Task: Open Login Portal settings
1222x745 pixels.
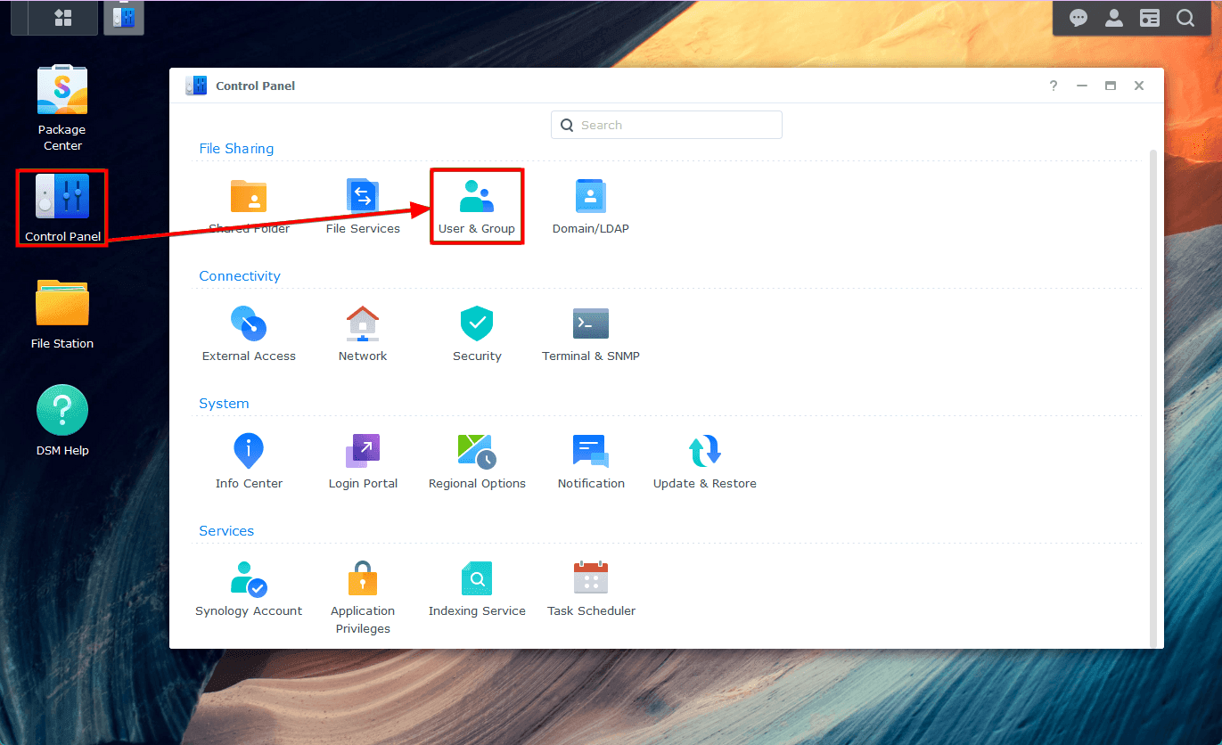Action: tap(363, 461)
